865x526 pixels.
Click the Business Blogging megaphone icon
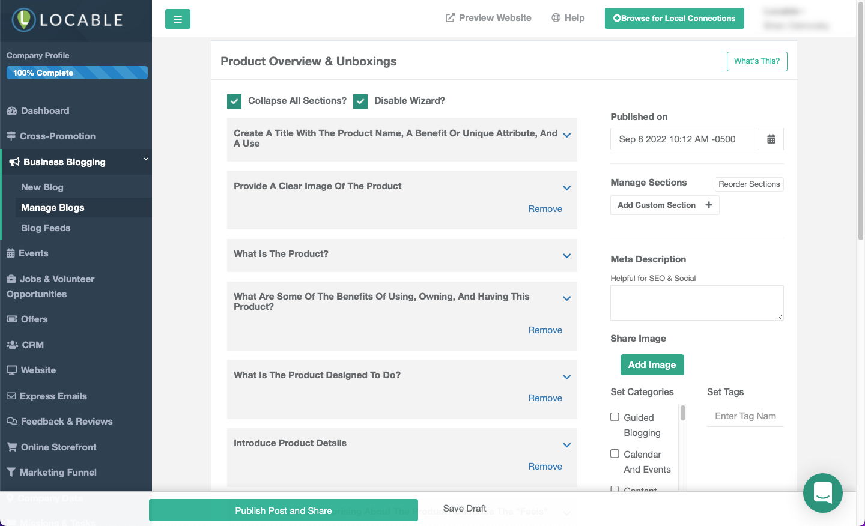pos(14,162)
